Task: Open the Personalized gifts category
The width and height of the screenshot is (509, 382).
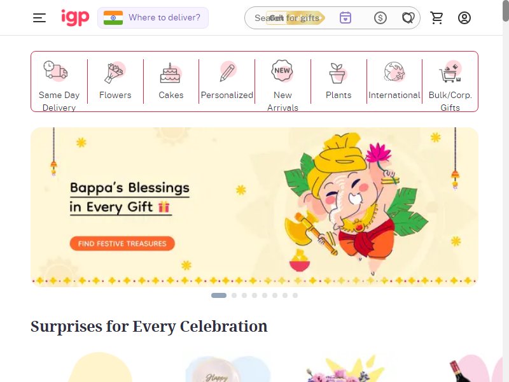Action: tap(227, 81)
